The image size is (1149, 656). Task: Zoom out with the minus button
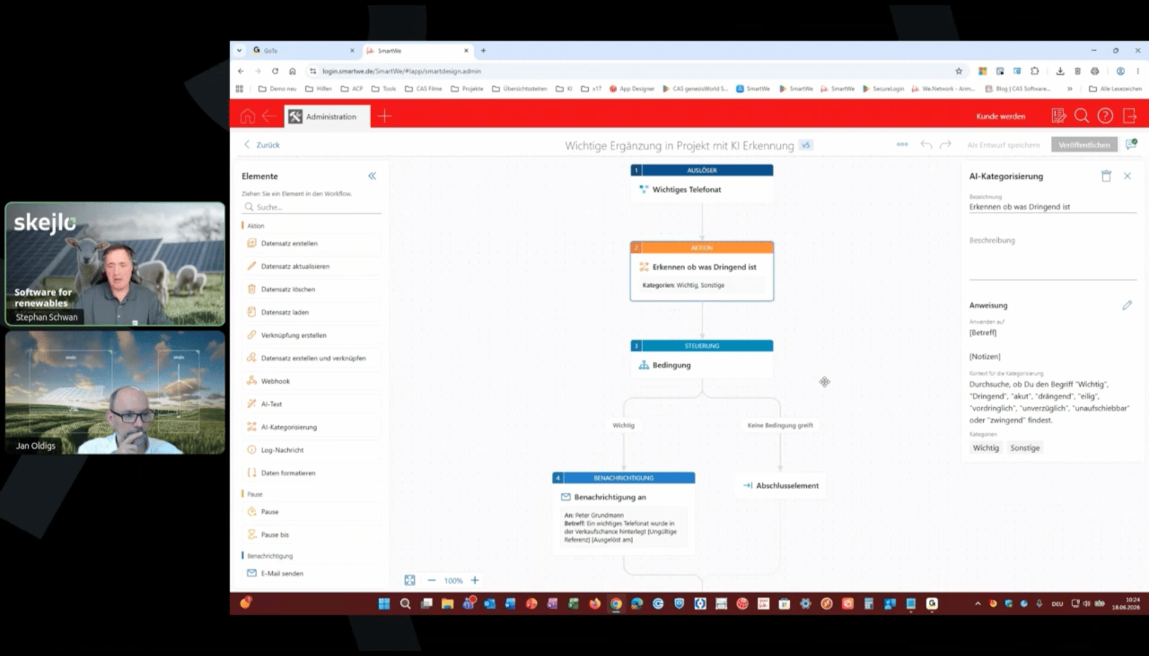pos(431,580)
